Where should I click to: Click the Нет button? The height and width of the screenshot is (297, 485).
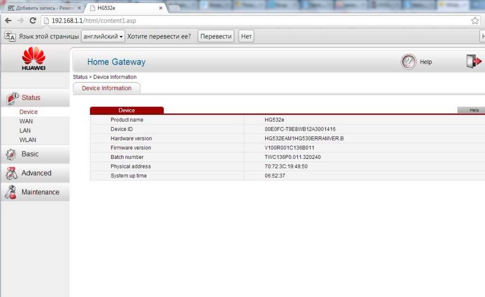(x=246, y=36)
